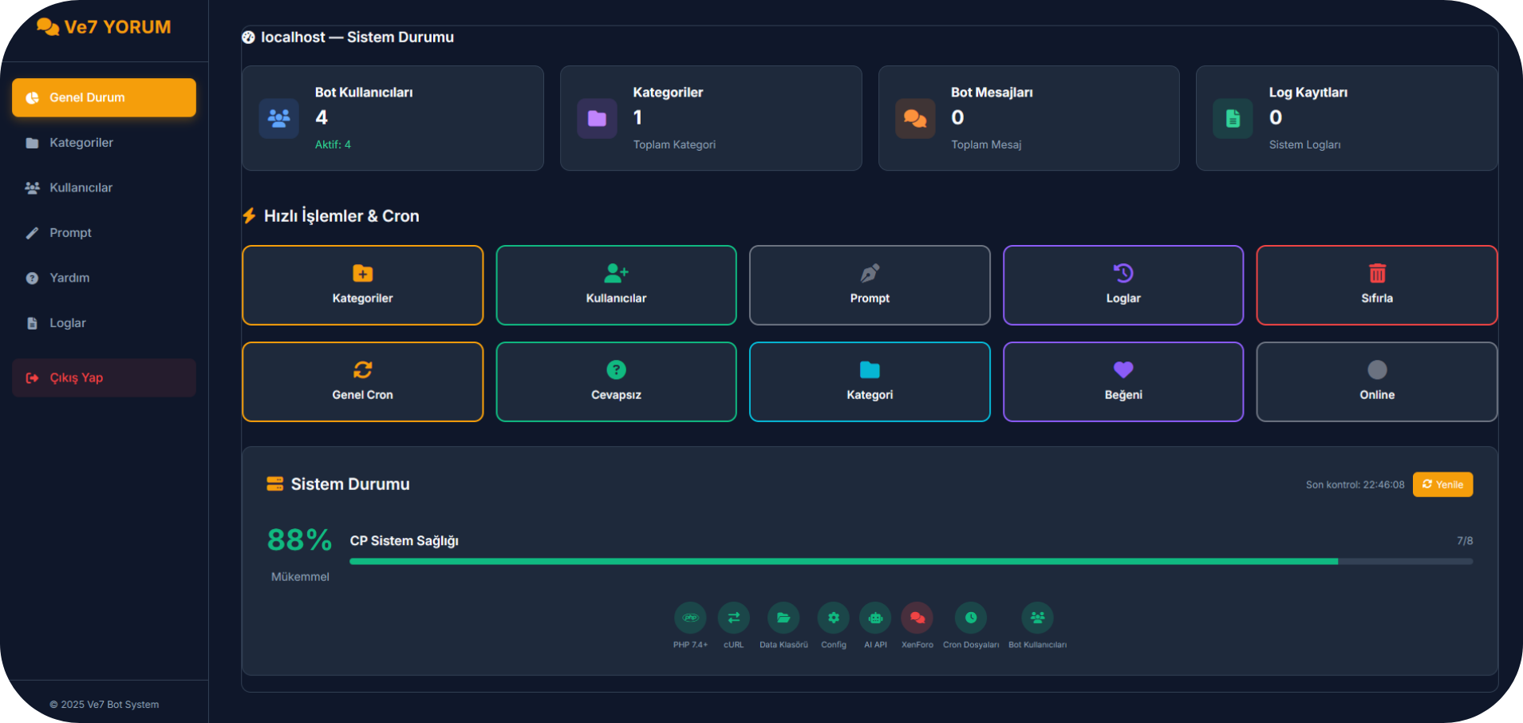Click the PHP 7.4+ status icon
Image resolution: width=1523 pixels, height=723 pixels.
click(690, 618)
